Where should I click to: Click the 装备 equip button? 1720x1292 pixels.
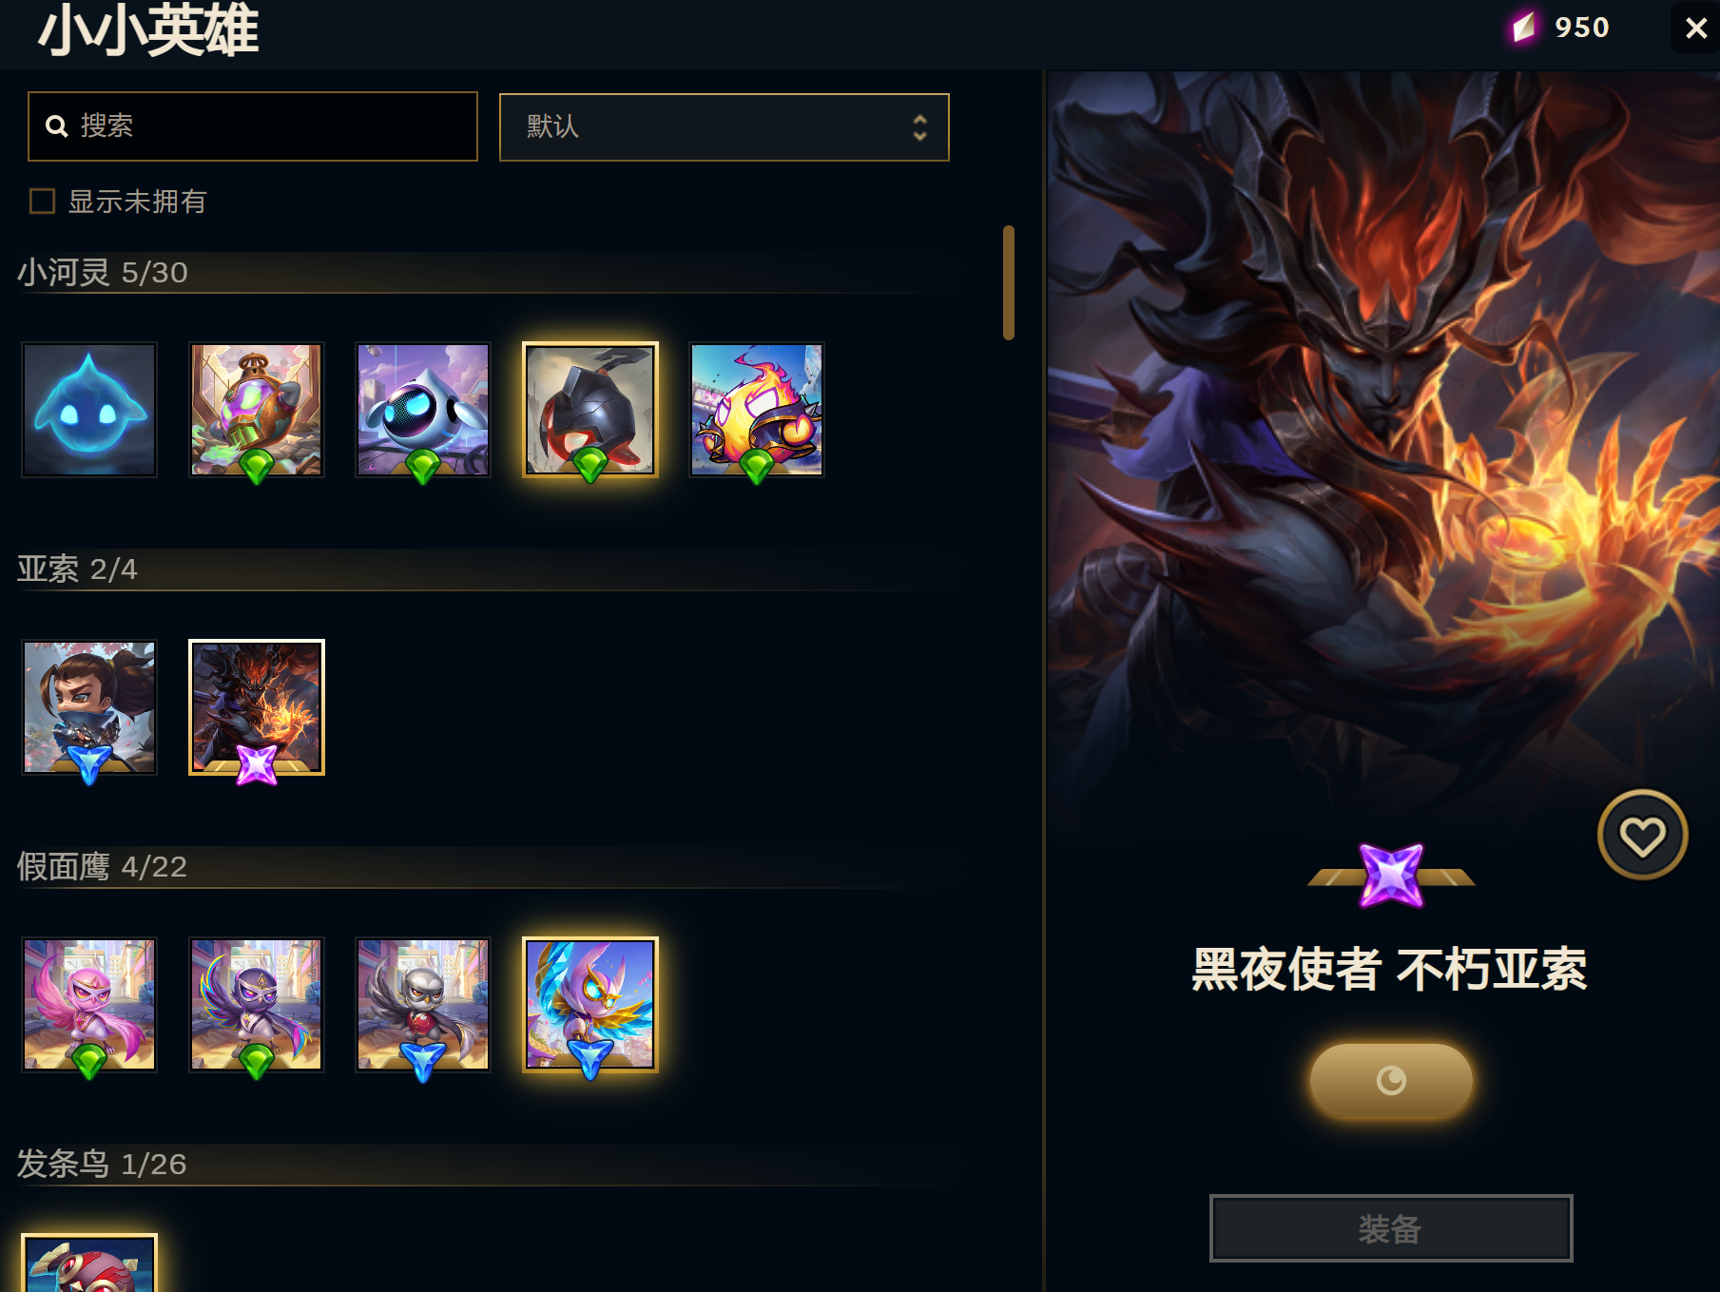point(1391,1228)
